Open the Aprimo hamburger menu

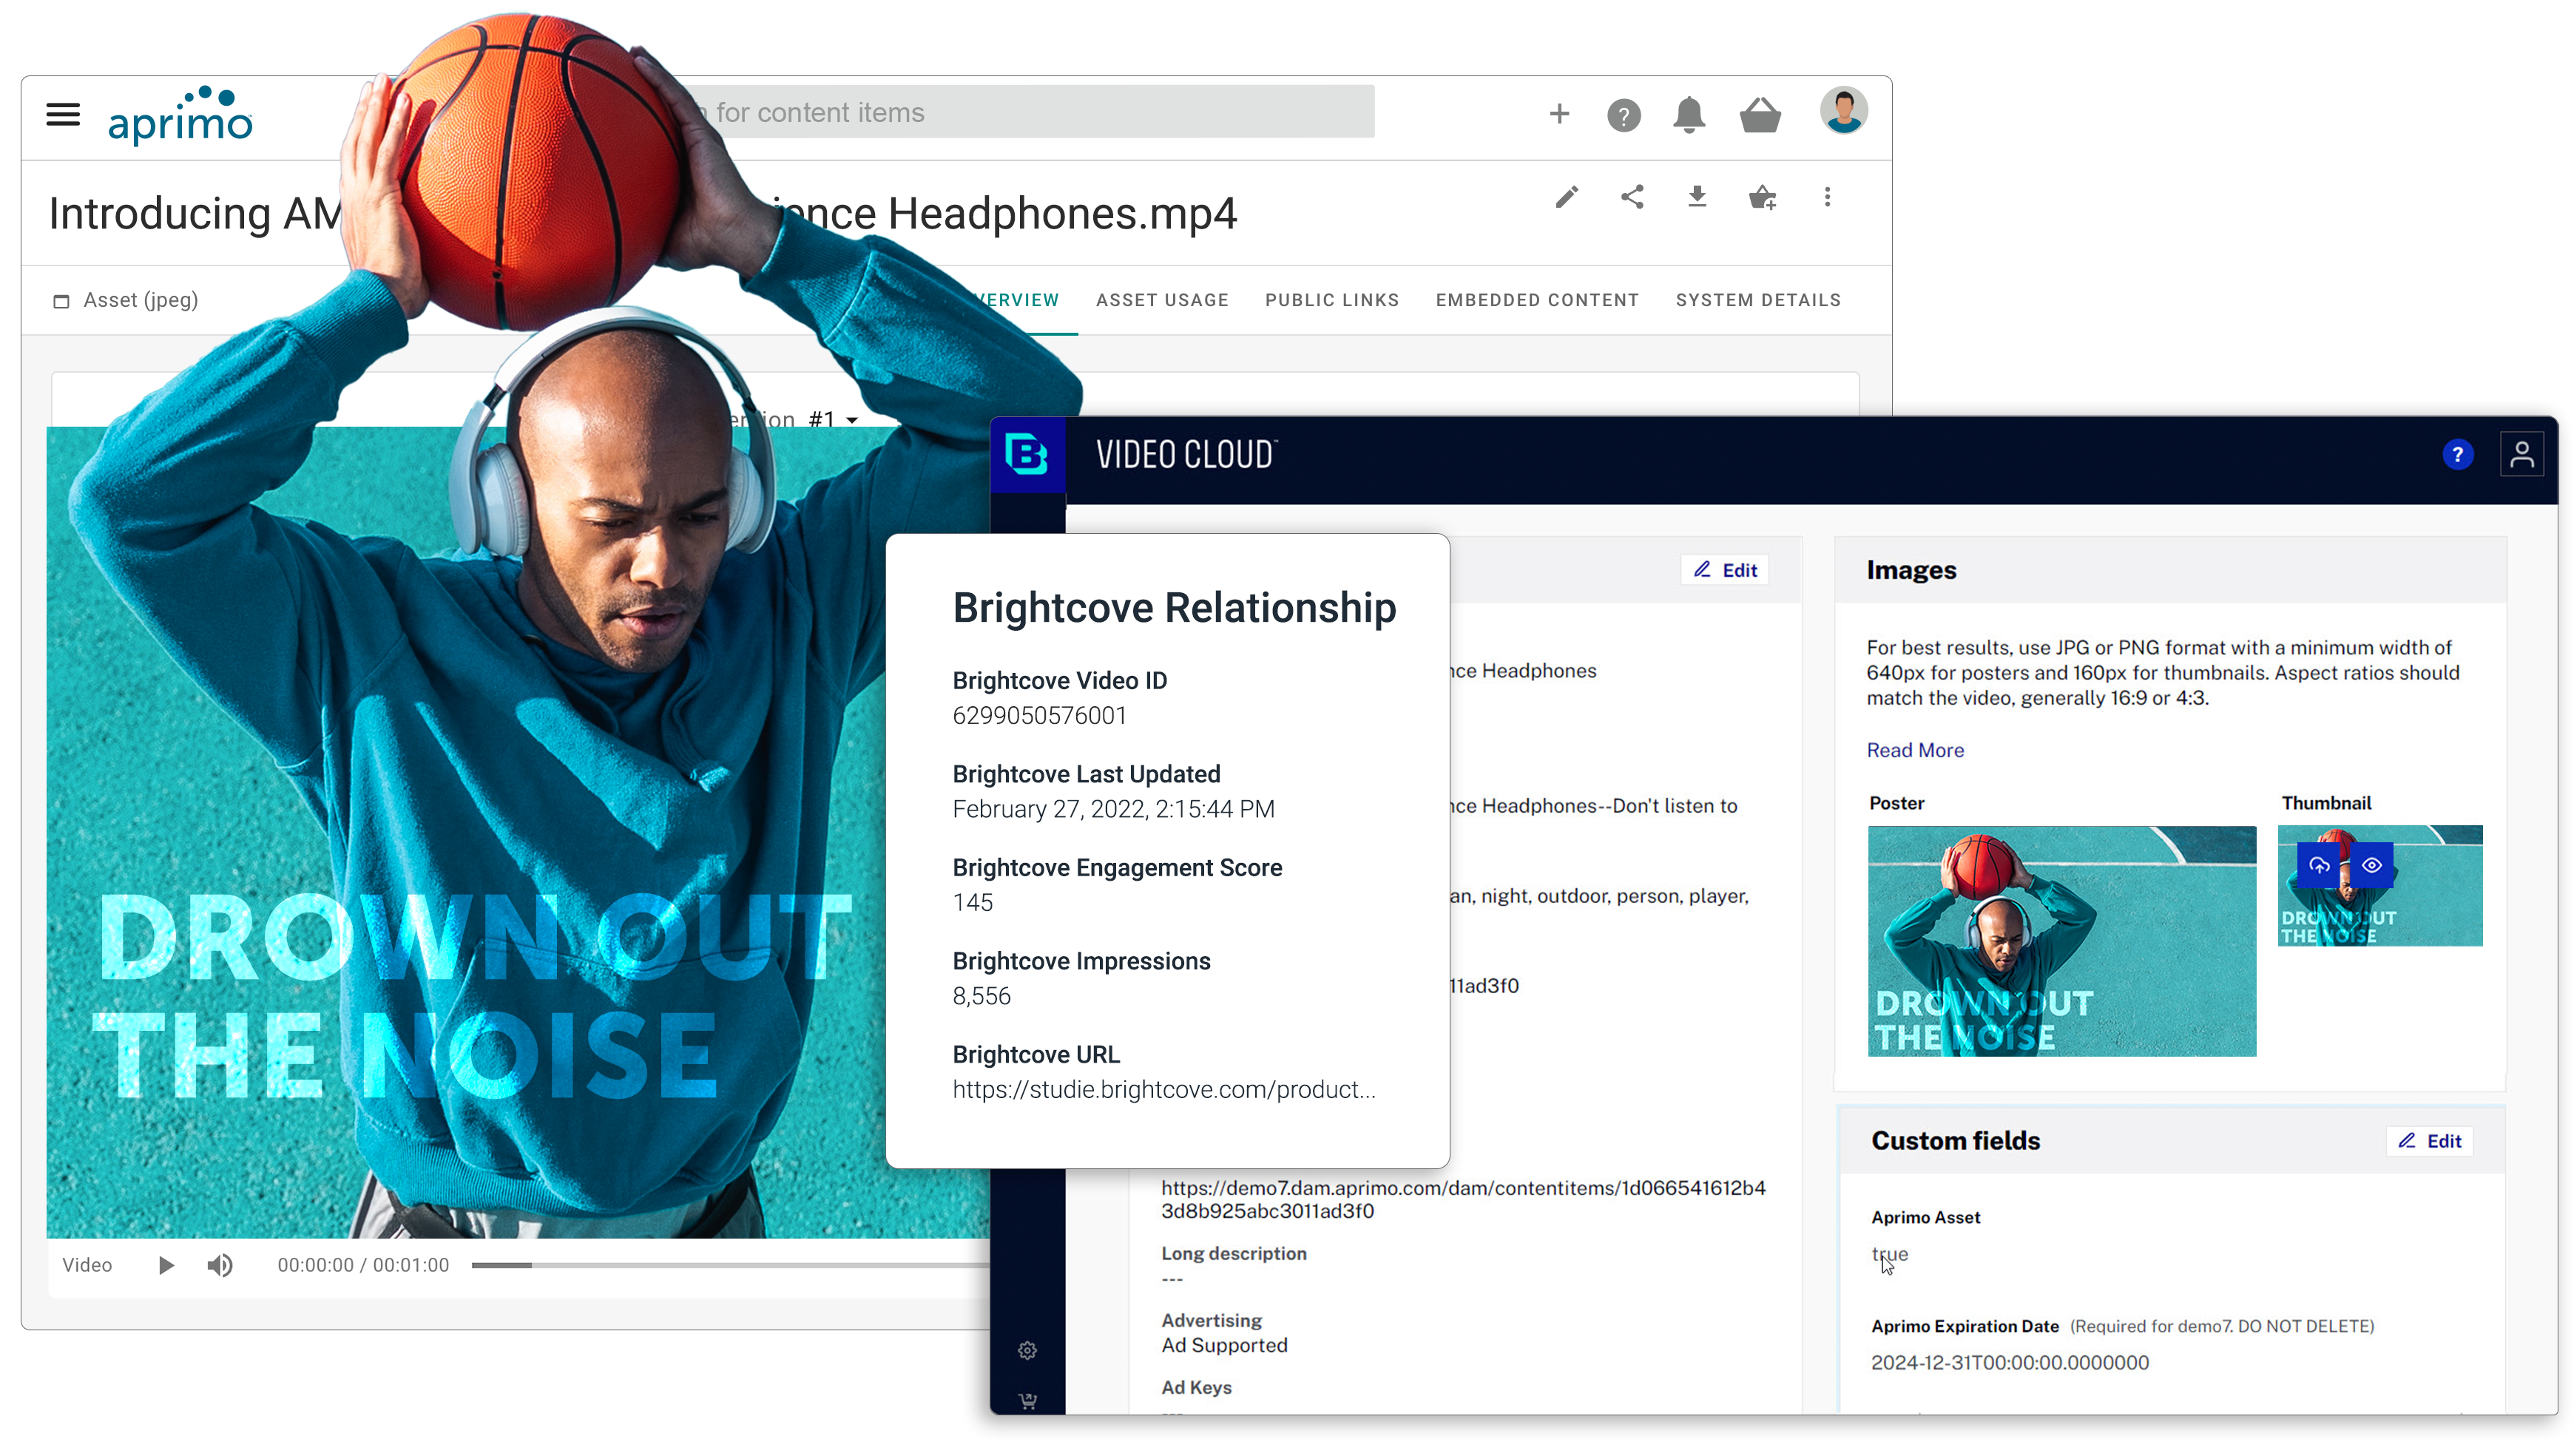63,114
